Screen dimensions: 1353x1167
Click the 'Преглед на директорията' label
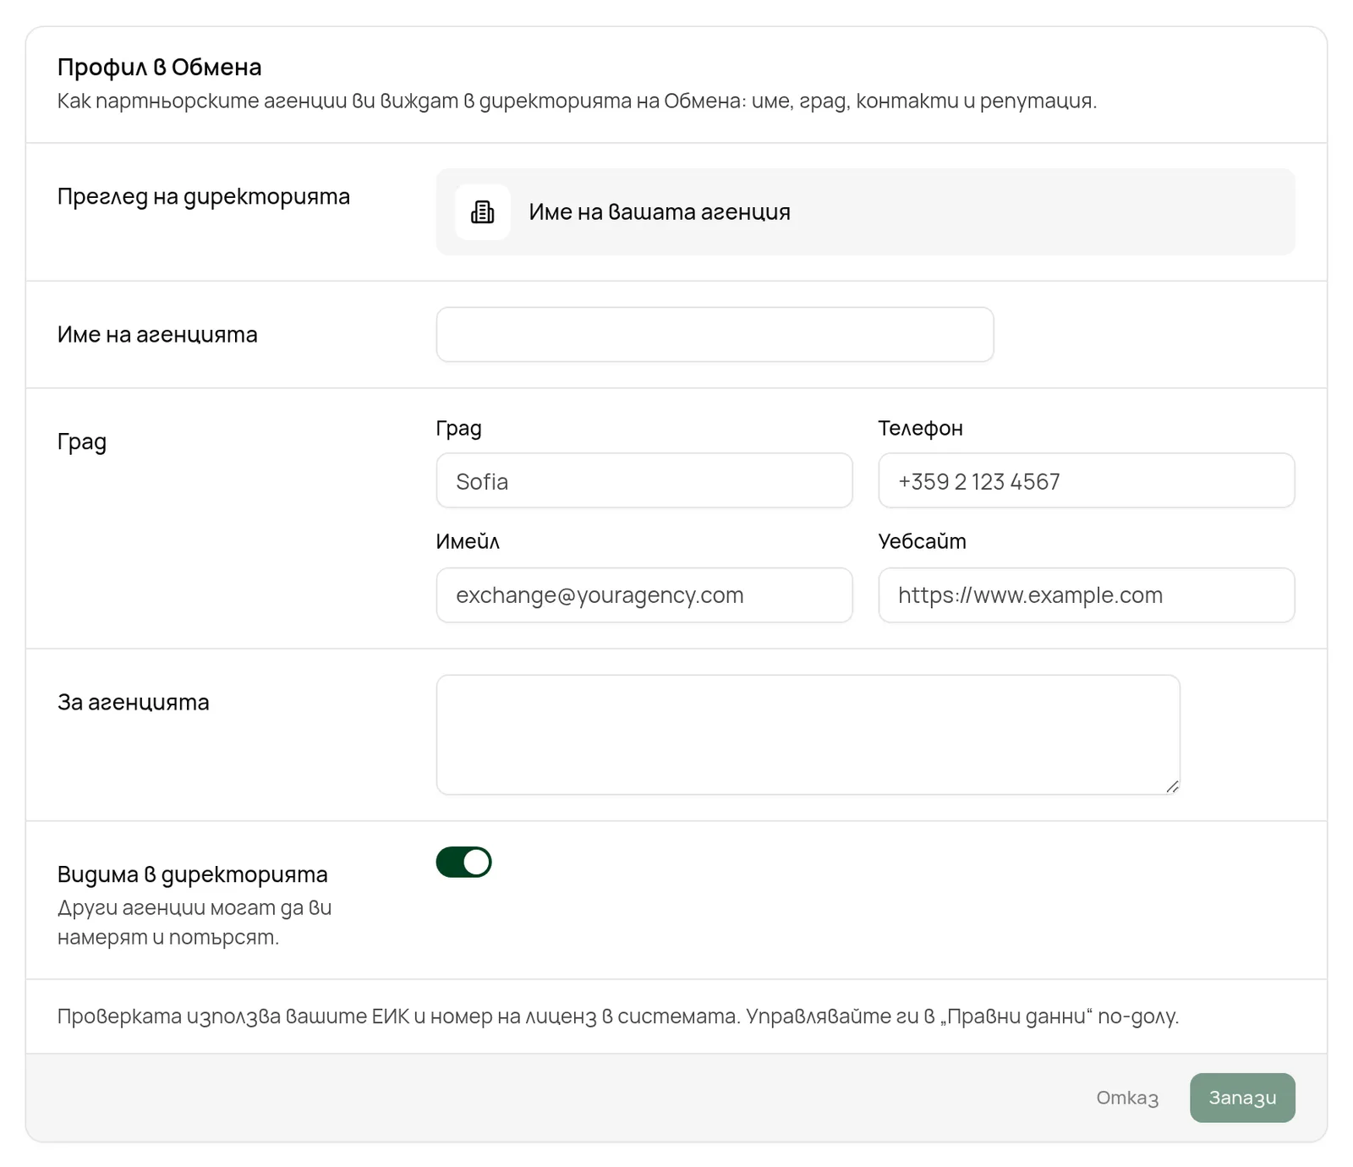click(x=204, y=197)
